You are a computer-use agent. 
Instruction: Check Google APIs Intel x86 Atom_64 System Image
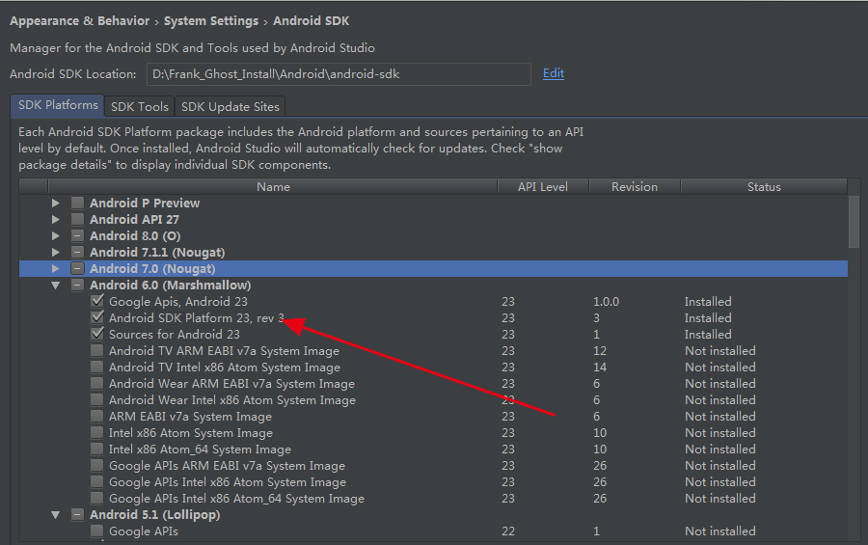point(97,498)
